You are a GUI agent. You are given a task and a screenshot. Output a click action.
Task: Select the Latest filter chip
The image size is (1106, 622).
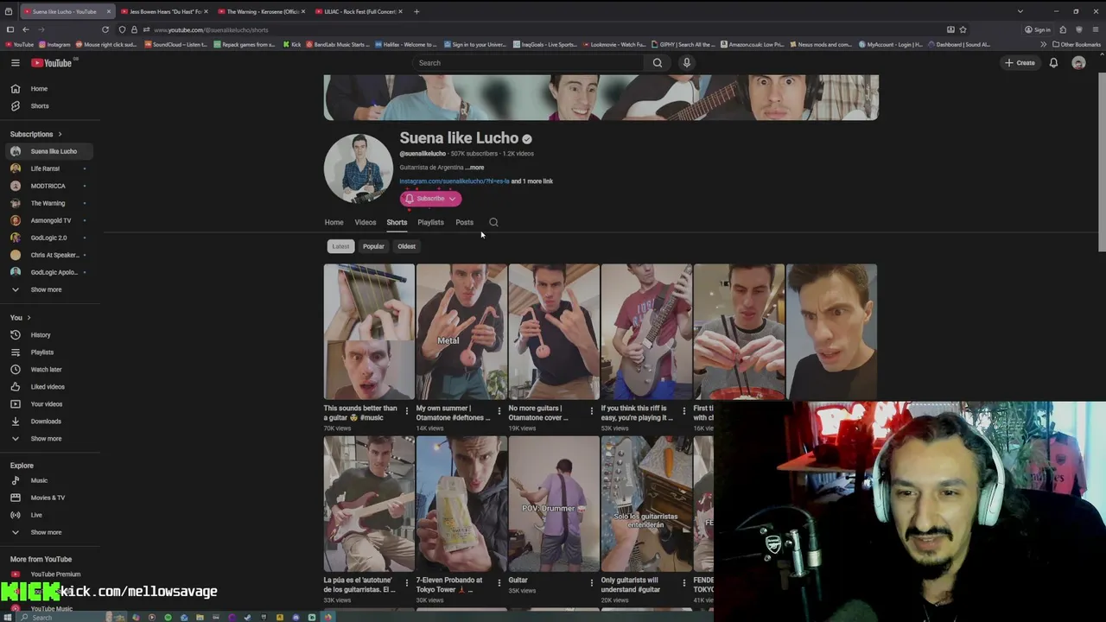click(x=340, y=246)
